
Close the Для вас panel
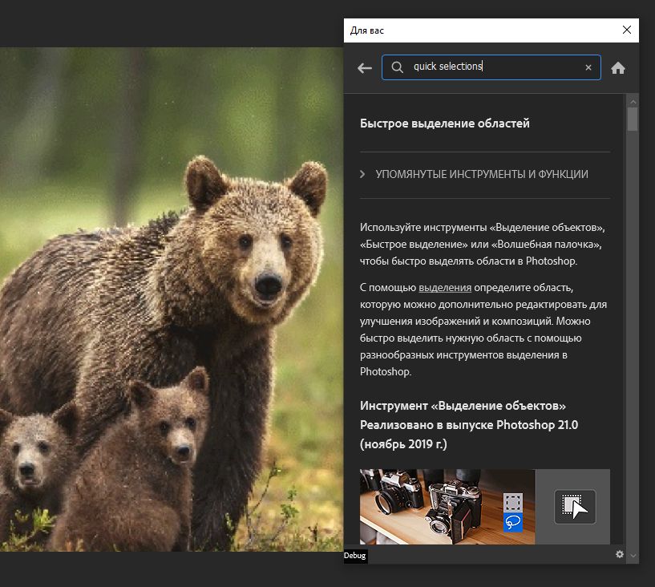[627, 30]
